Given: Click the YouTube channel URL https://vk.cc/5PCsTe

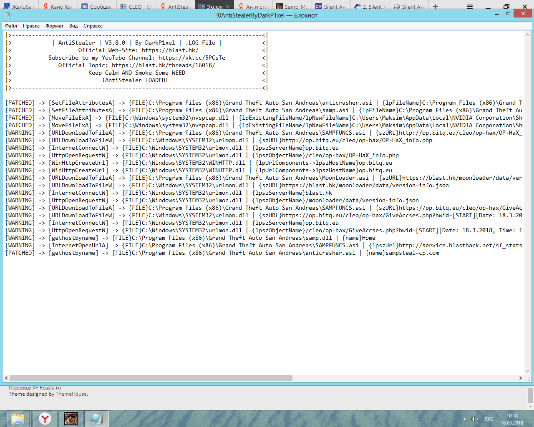Looking at the screenshot, I should point(192,58).
